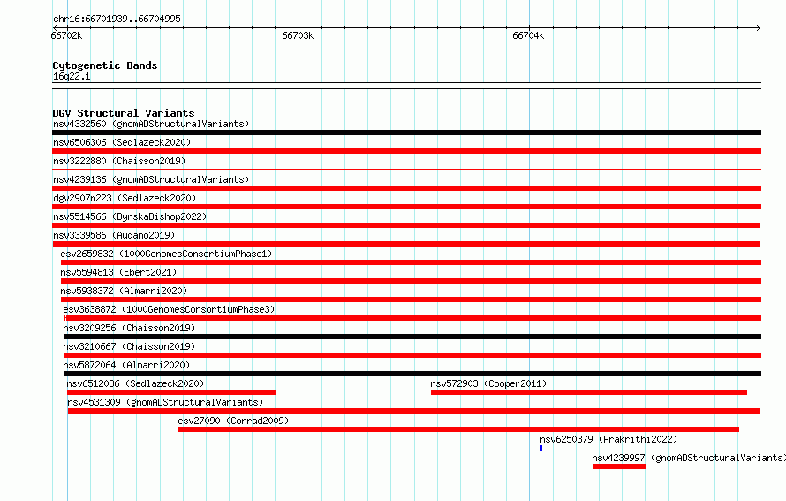The image size is (786, 501).
Task: Click the red bar under nsv5514566
Action: click(x=406, y=225)
